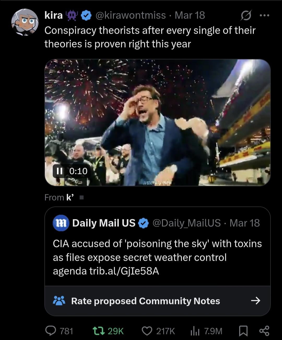Expand Community Notes using the arrow
Screen dimensions: 282x340
coord(255,301)
